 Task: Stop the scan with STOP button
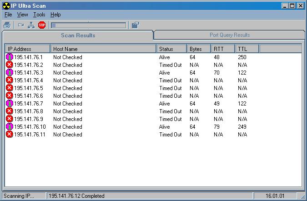coord(42,25)
